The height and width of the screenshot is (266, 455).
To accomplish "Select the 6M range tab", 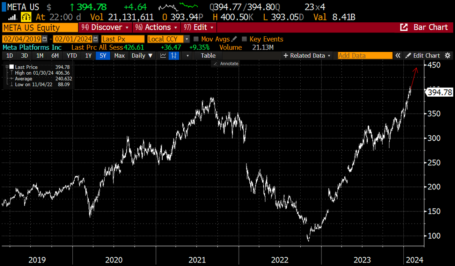I will 55,55.
